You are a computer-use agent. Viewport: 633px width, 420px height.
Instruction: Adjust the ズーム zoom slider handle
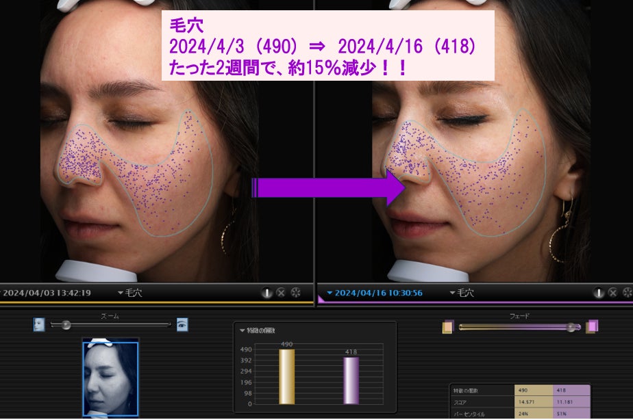(66, 324)
